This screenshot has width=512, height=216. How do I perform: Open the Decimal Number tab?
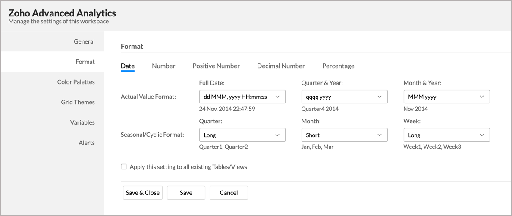281,66
